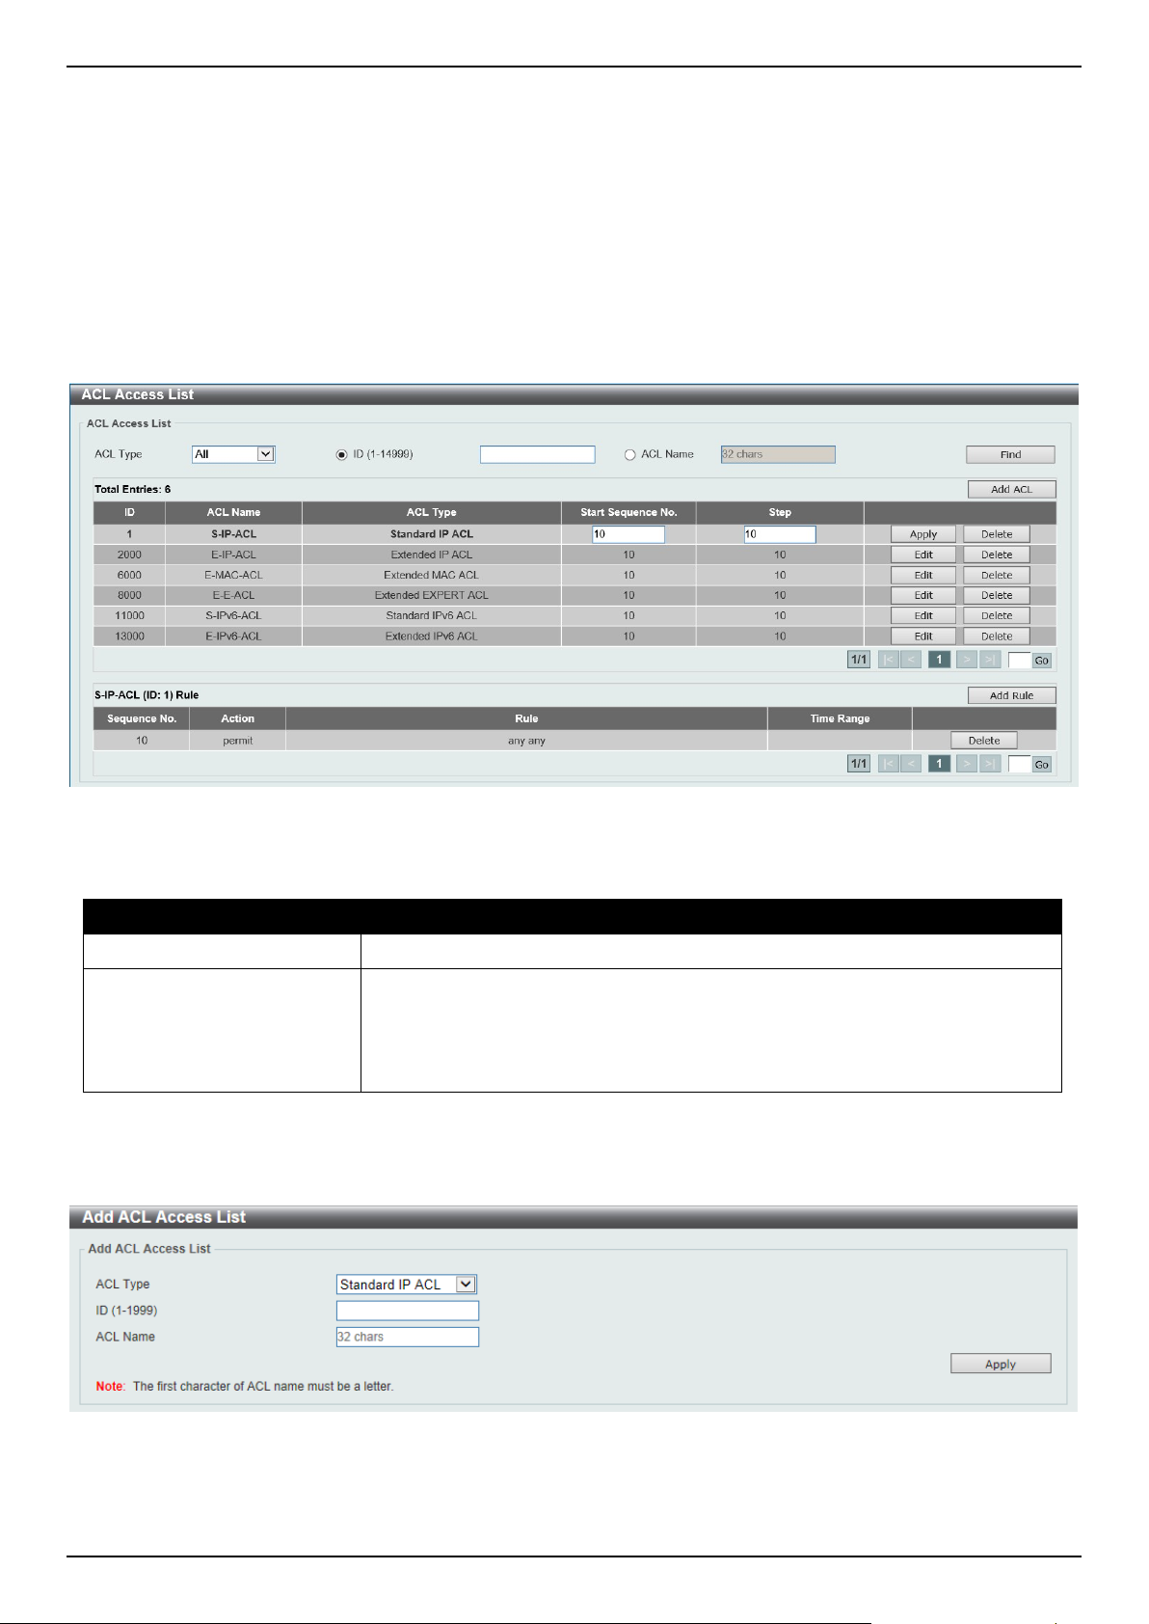
Task: Select the ID (1-14999) radio button
Action: click(x=341, y=455)
